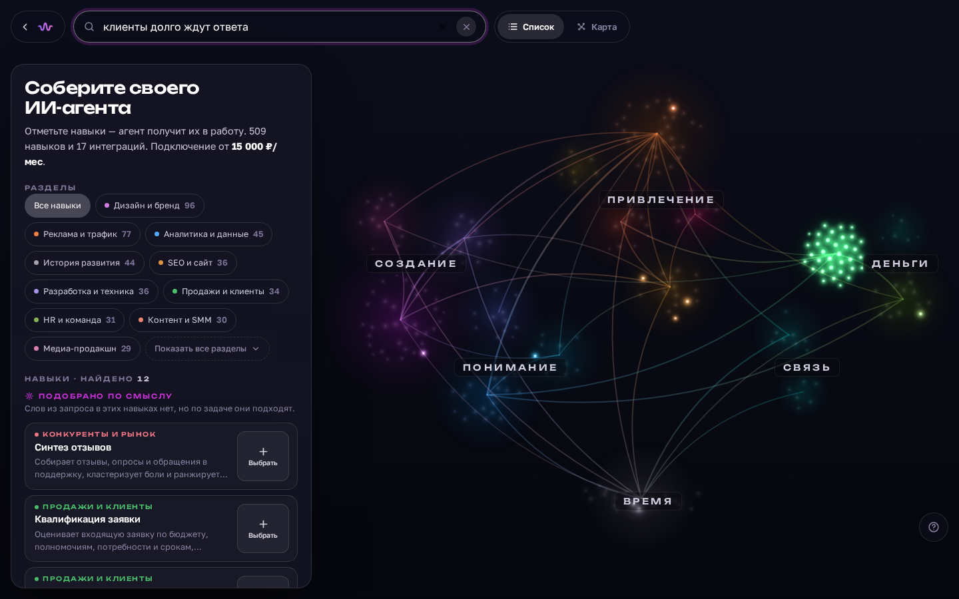Open the ПРИВЛЕЧЕНИЕ node label

(x=661, y=200)
